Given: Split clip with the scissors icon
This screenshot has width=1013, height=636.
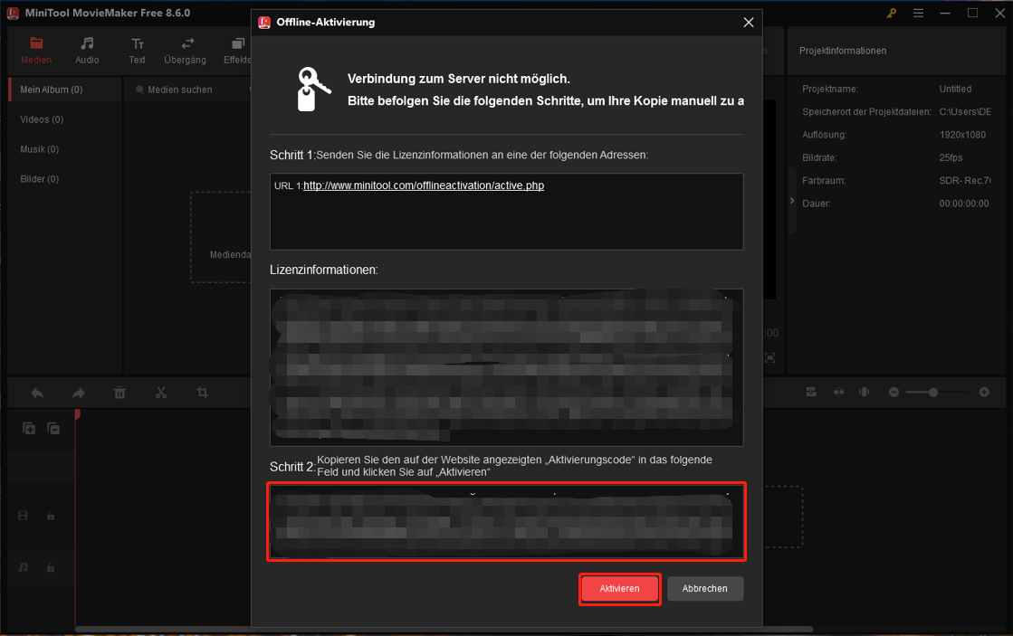Looking at the screenshot, I should (161, 392).
